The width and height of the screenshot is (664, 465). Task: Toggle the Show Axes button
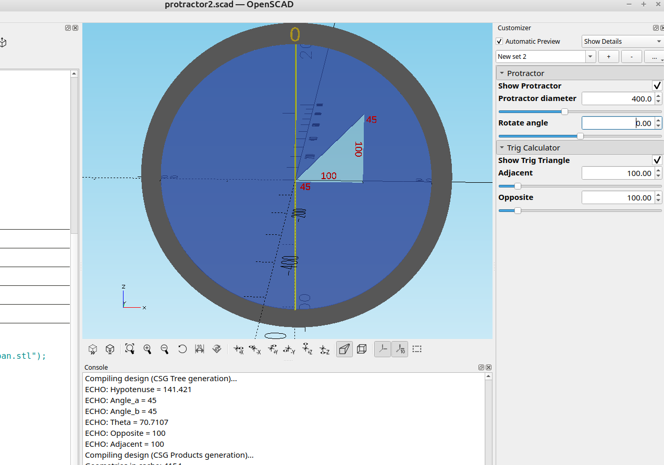coord(383,349)
